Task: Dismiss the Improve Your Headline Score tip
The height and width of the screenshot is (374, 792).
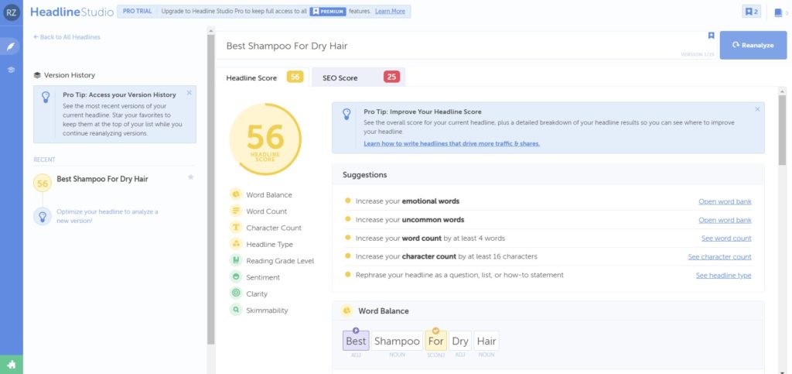Action: click(757, 109)
